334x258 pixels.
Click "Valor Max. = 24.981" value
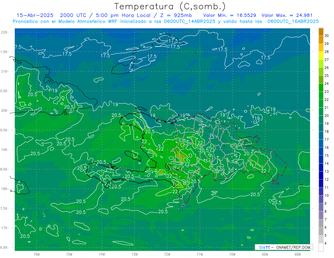(x=287, y=15)
